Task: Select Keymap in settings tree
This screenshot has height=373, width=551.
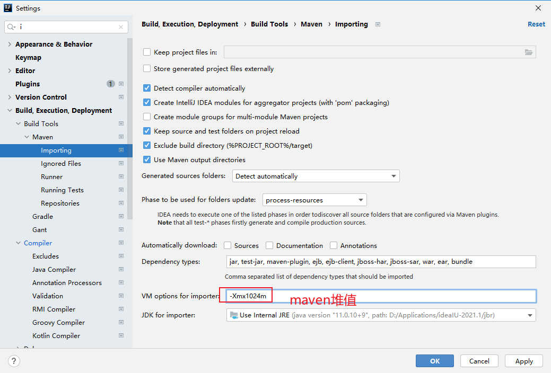Action: [28, 58]
